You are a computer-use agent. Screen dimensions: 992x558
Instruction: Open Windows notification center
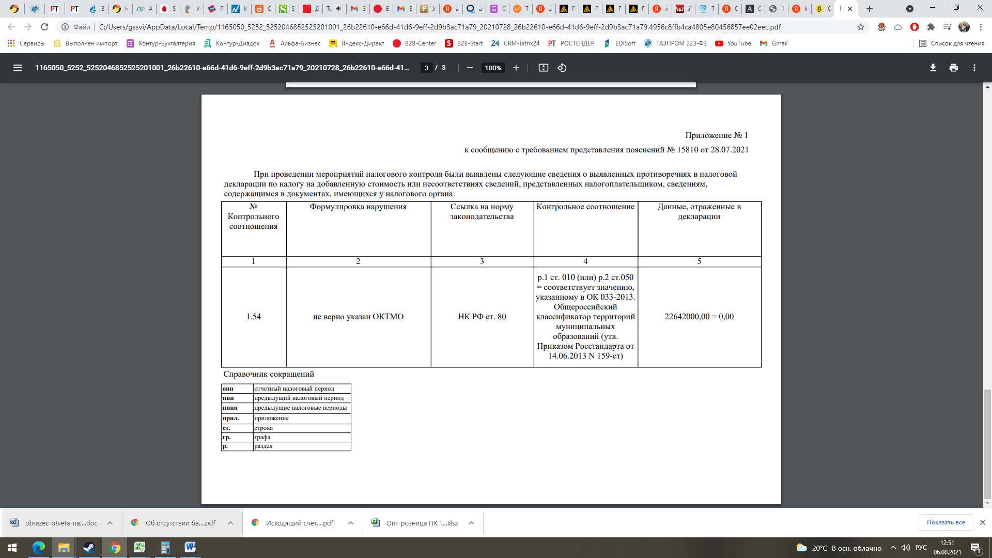tap(976, 548)
